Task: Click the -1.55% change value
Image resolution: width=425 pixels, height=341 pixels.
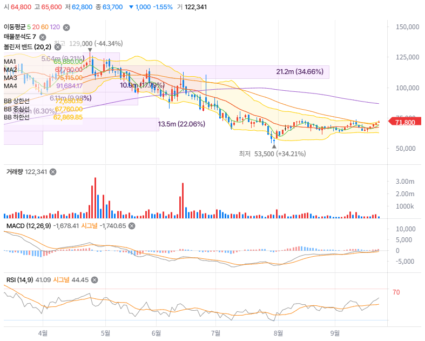Action: pos(163,7)
